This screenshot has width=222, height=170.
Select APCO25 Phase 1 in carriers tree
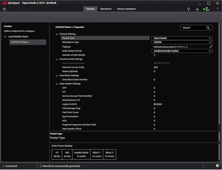(28, 42)
